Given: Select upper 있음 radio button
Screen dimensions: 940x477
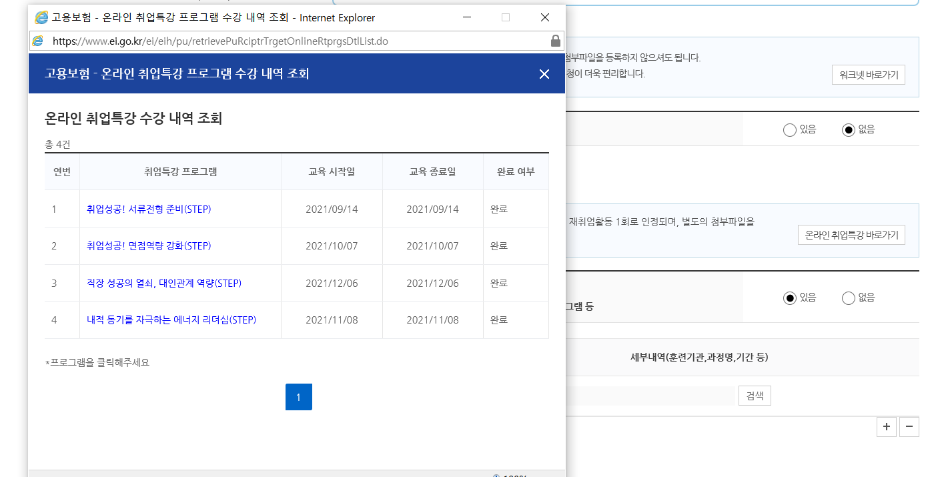Looking at the screenshot, I should pos(790,130).
